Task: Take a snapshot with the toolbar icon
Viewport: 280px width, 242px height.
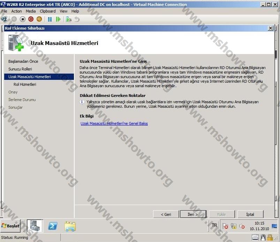Action: point(69,19)
